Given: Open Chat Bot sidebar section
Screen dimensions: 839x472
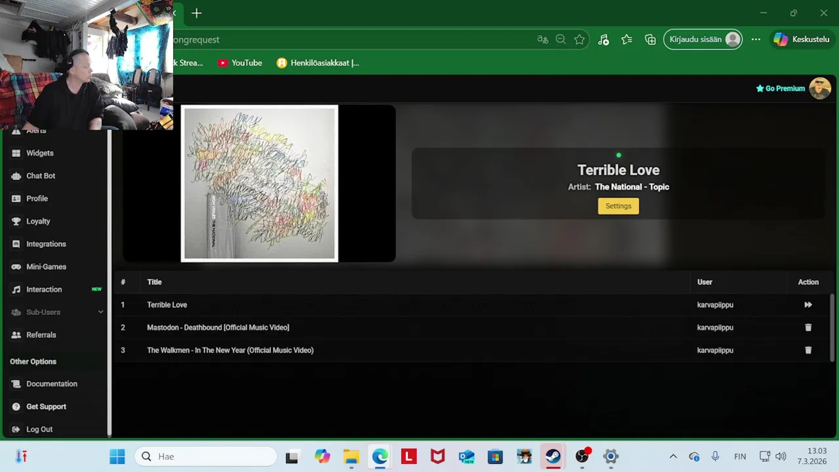Looking at the screenshot, I should (41, 176).
